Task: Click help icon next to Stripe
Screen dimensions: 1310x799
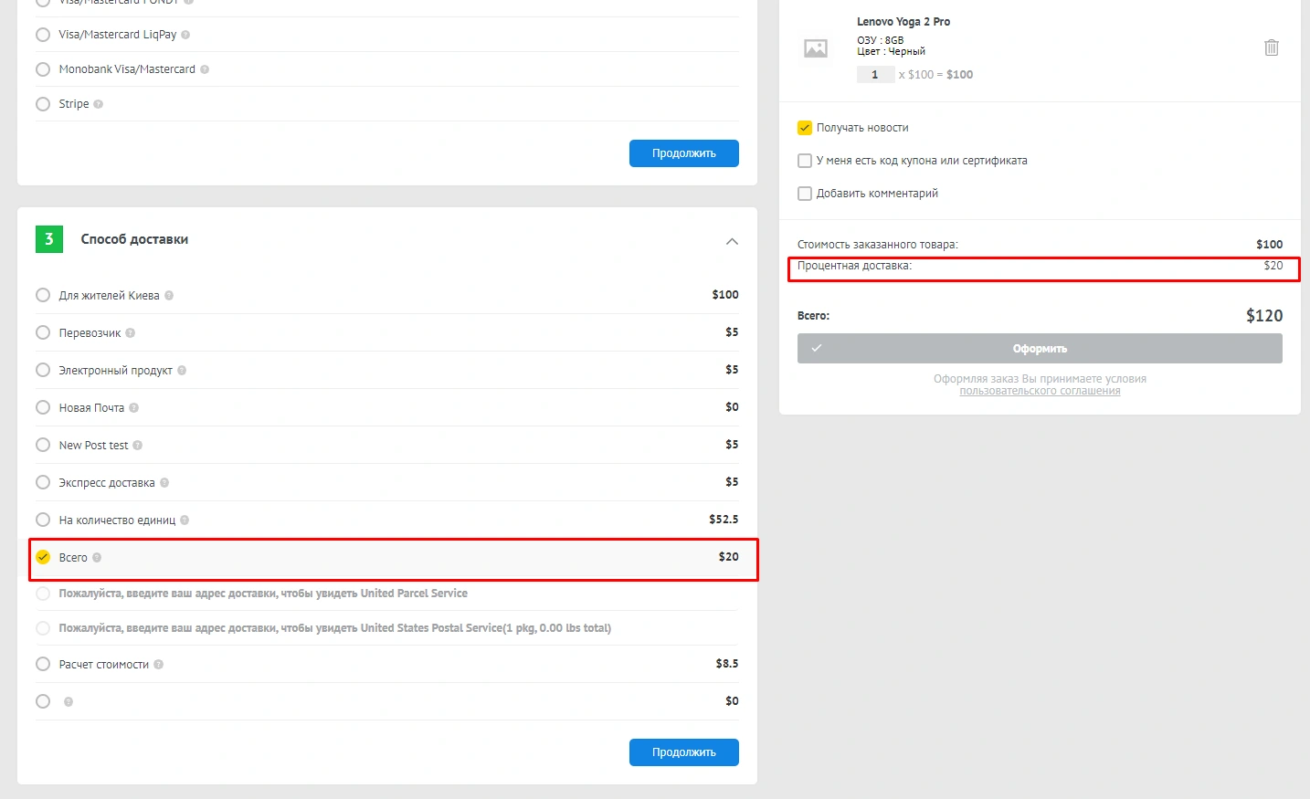Action: [99, 104]
